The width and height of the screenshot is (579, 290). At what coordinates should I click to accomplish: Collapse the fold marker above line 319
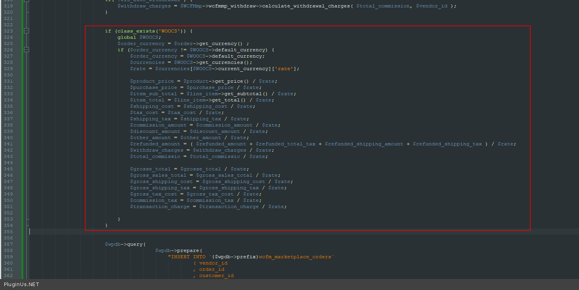(x=26, y=1)
